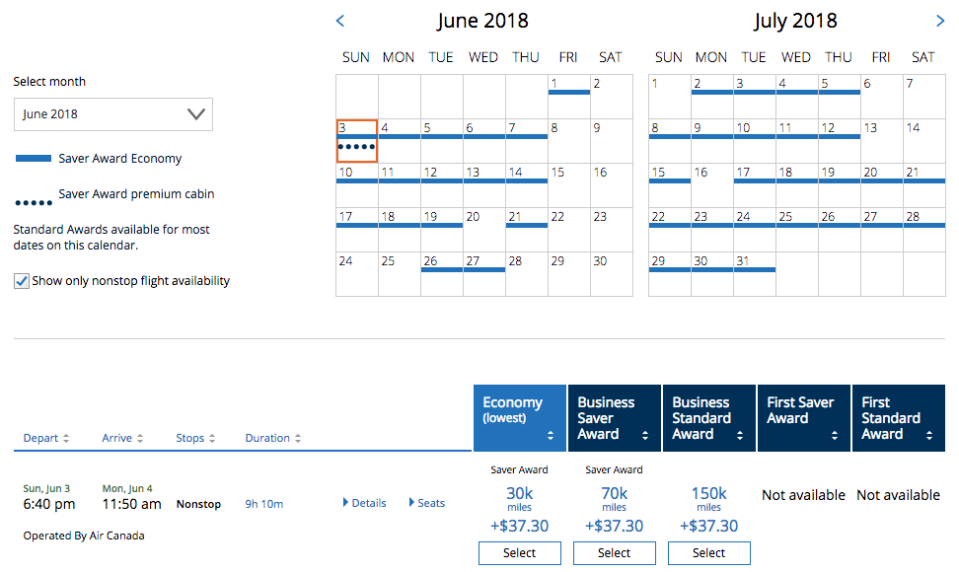The width and height of the screenshot is (959, 572).
Task: Sort flights by Stops column
Action: (x=195, y=438)
